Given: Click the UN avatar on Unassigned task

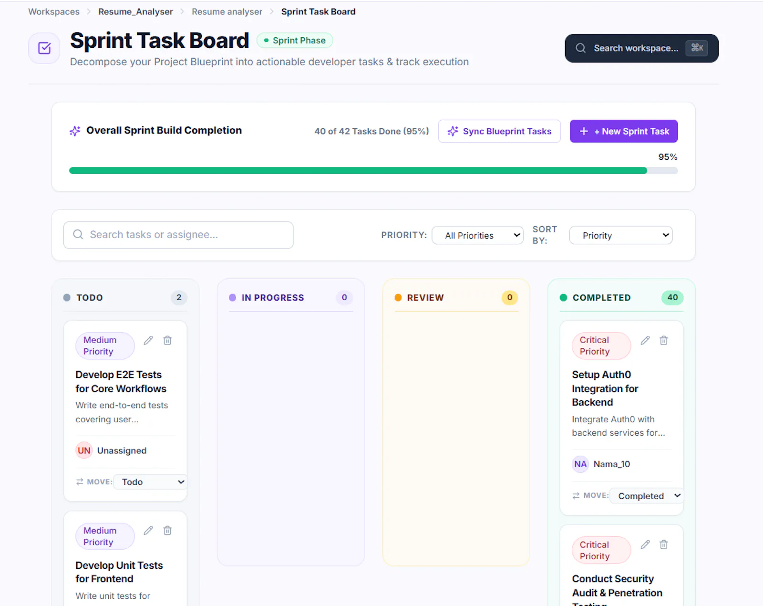Looking at the screenshot, I should [x=84, y=450].
